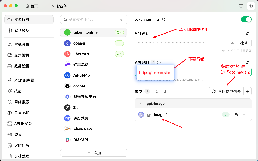This screenshot has width=258, height=161.
Task: Select the 智谱开放平台 provider name
Action: tap(85, 97)
